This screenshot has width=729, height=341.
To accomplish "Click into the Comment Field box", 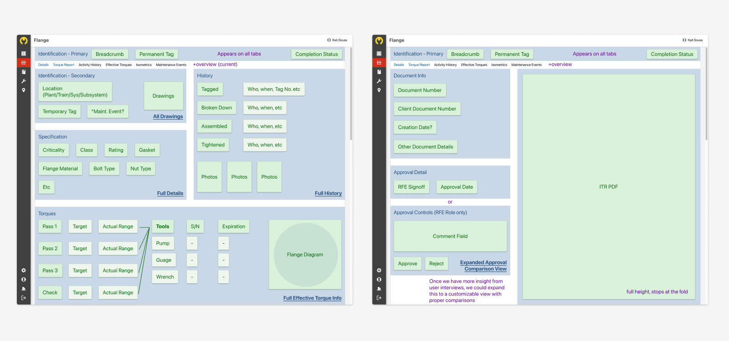I will point(450,236).
